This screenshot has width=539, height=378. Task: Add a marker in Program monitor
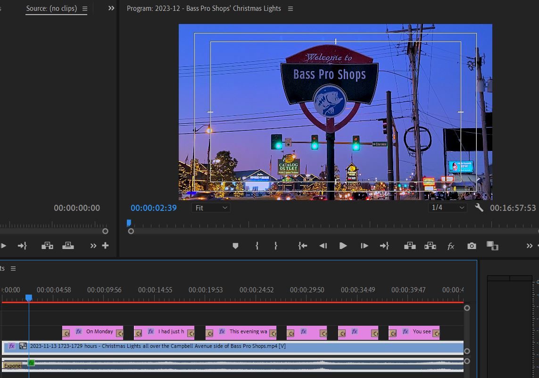point(235,246)
